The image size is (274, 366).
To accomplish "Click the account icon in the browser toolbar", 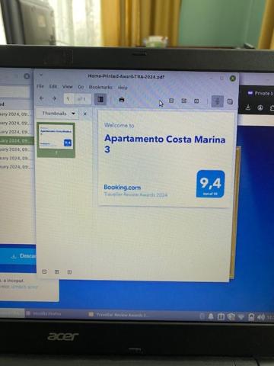I will coord(260,108).
